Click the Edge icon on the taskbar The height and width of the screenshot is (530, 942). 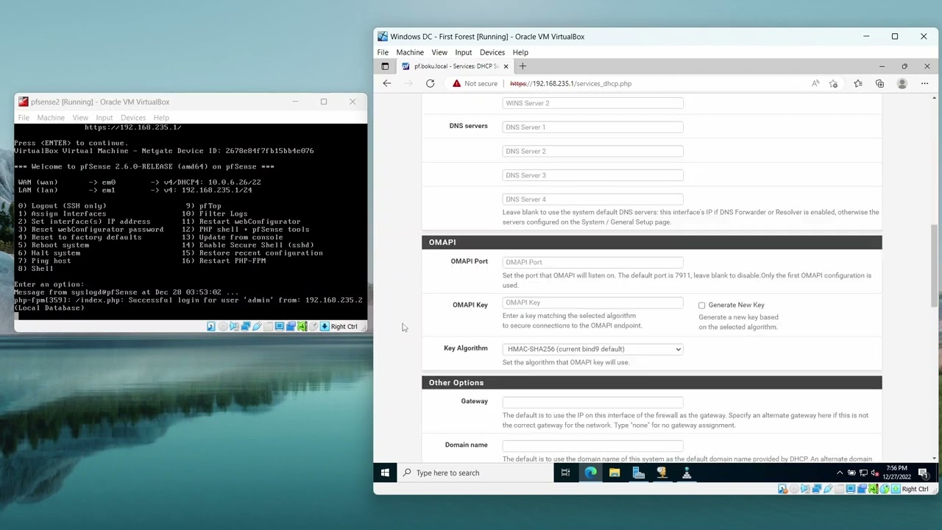pyautogui.click(x=590, y=473)
